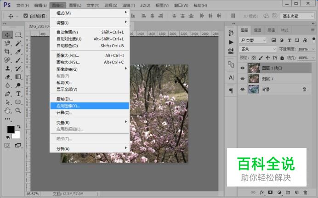Open the 滤镜(T) menu
Screen dimensions: 318x198
pyautogui.click(x=129, y=5)
